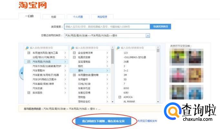Click the letter index icon beside 车用置物袋/置物箱
The height and width of the screenshot is (129, 220).
click(75, 75)
